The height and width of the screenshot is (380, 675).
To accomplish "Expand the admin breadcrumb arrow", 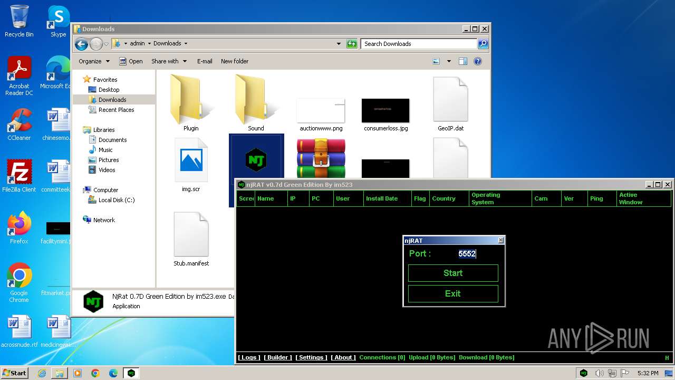I will coord(149,44).
